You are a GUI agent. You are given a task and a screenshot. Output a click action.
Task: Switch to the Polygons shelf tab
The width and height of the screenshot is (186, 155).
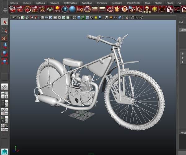click(x=54, y=3)
